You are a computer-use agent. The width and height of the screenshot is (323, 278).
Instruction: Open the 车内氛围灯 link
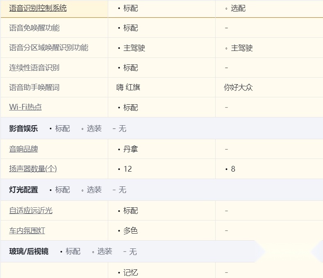(x=27, y=230)
